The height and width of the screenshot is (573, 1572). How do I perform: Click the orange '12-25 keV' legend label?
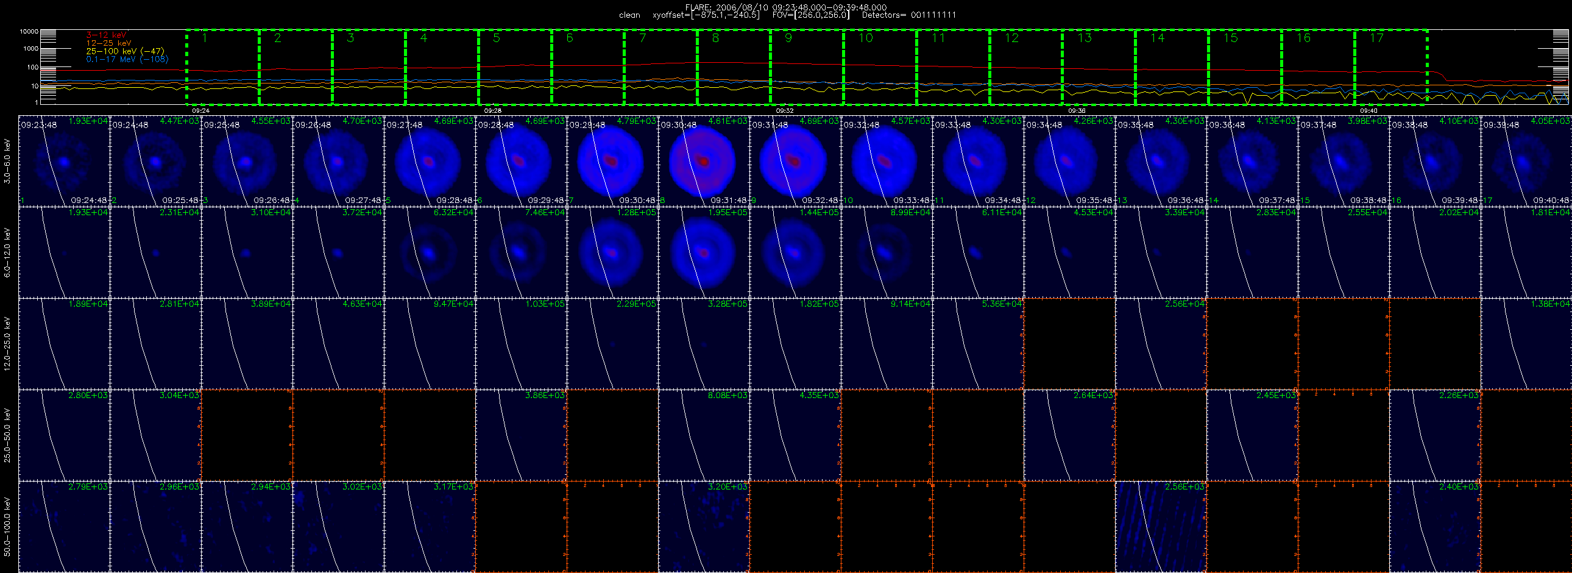108,43
